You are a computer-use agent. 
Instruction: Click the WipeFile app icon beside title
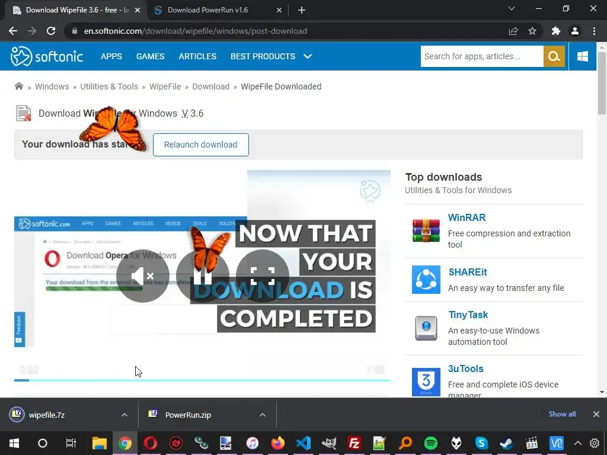[24, 113]
